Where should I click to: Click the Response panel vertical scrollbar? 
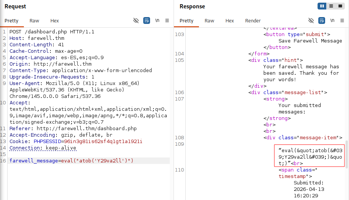point(347,154)
